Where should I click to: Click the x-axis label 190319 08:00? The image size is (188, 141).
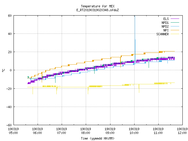(85, 131)
